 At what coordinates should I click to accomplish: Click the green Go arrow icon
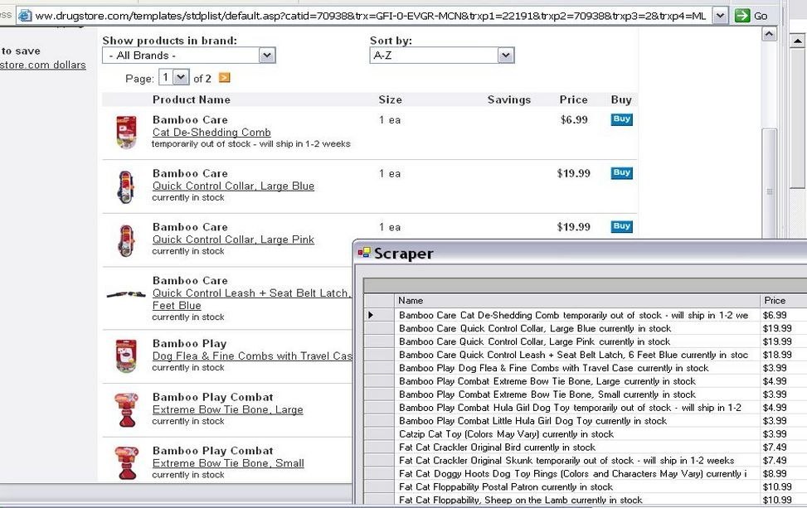coord(741,15)
